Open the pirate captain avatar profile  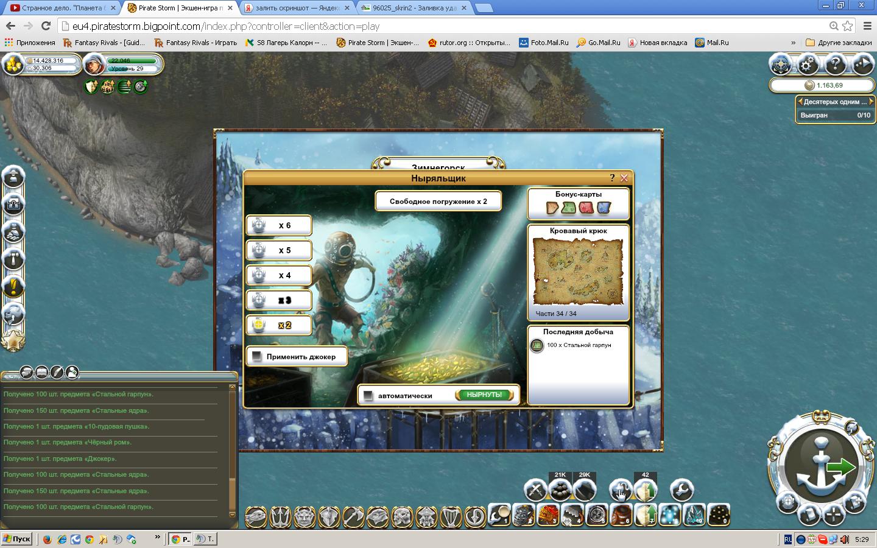click(94, 64)
